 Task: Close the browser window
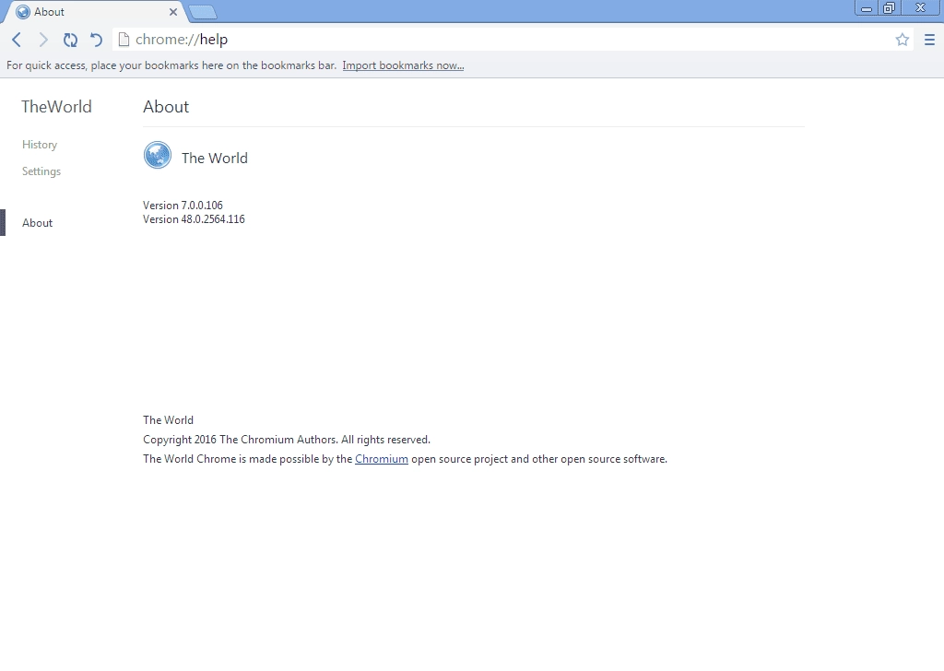point(921,7)
